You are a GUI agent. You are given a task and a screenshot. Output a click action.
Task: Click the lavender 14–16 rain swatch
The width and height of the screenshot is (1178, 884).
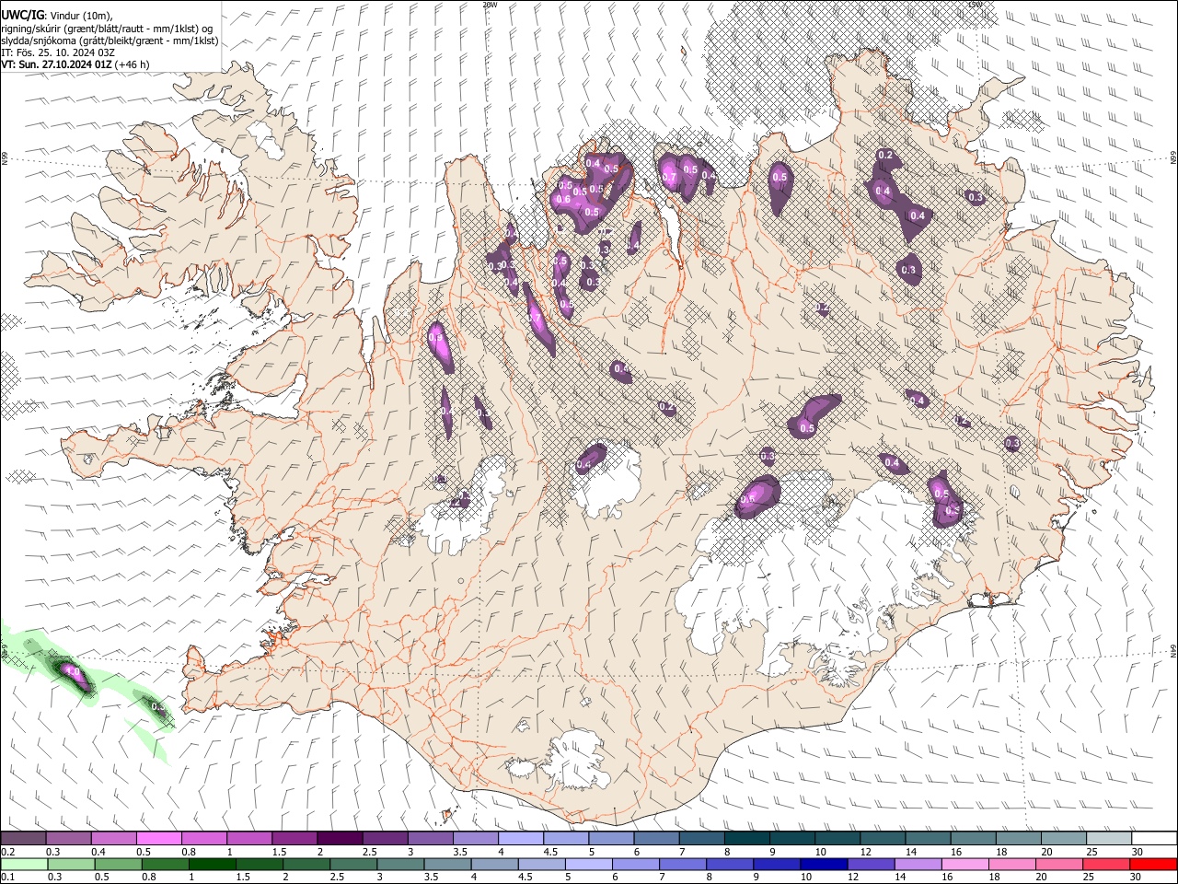click(x=918, y=864)
